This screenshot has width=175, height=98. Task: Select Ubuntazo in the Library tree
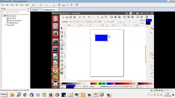pyautogui.click(x=12, y=18)
